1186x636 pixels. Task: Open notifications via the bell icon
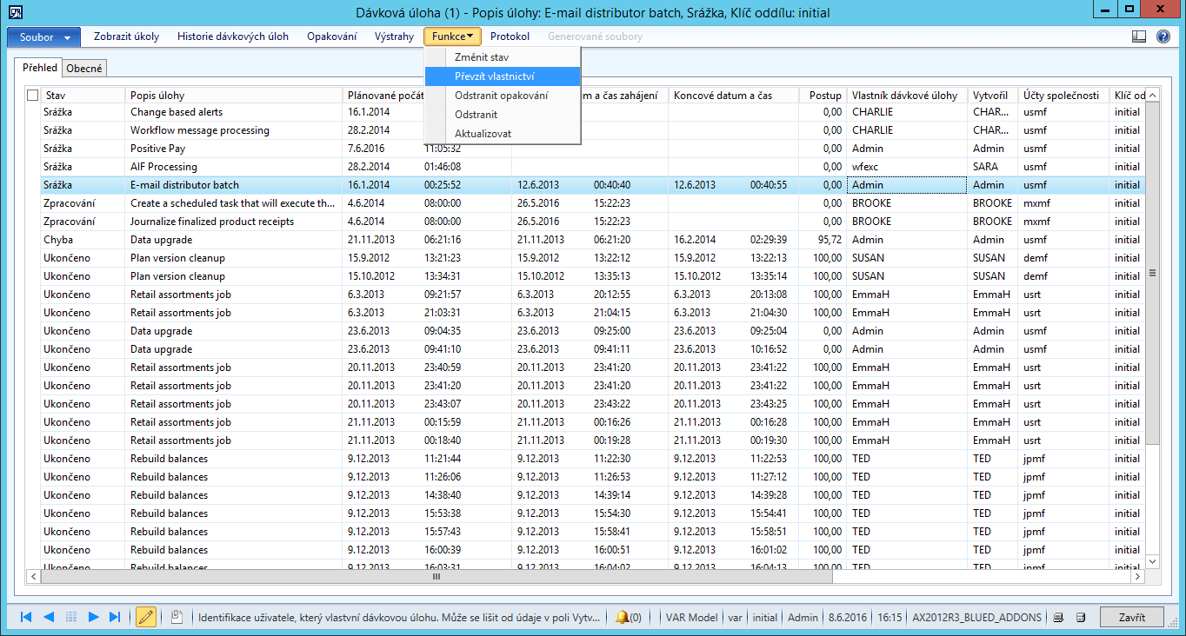(623, 617)
